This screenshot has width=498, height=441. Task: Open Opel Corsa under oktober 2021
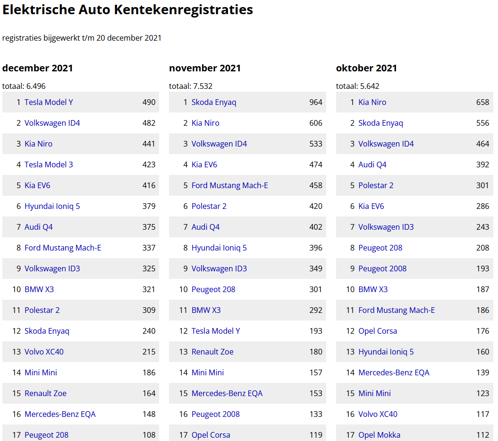coord(378,331)
